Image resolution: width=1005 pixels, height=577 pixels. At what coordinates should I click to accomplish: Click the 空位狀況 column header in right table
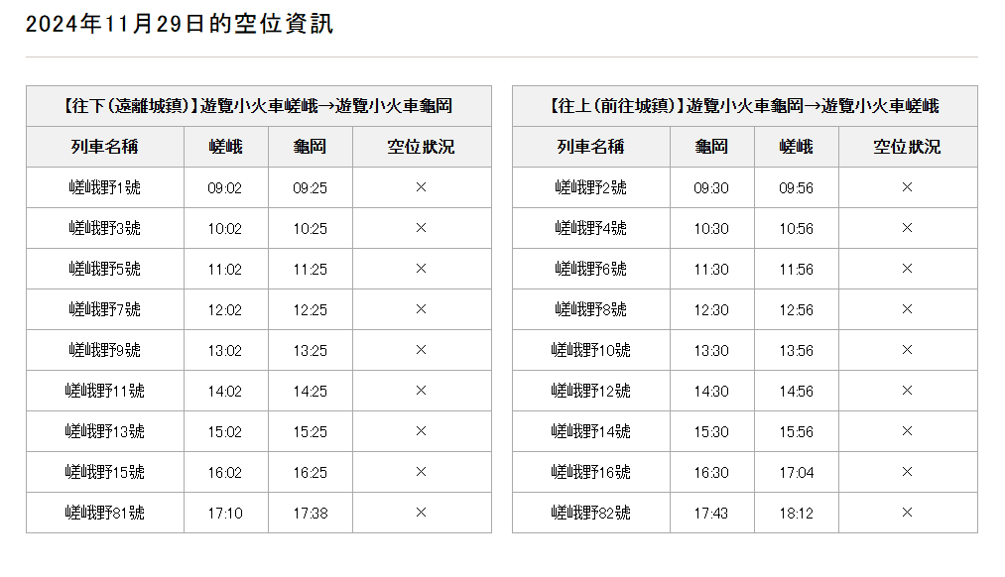pyautogui.click(x=907, y=147)
